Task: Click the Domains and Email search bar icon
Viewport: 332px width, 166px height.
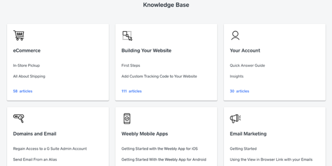Action: (x=19, y=118)
